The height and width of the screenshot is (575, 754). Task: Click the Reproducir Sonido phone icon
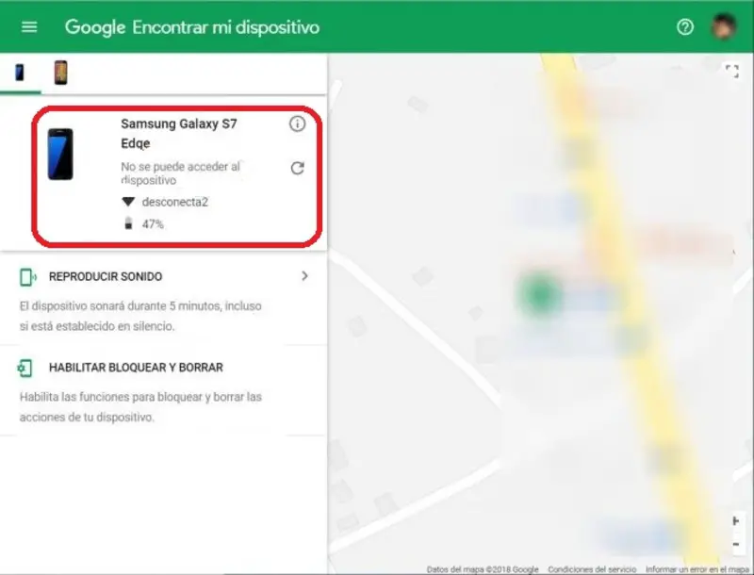click(x=27, y=277)
